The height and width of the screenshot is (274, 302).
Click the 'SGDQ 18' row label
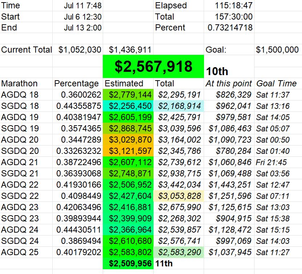coord(26,106)
